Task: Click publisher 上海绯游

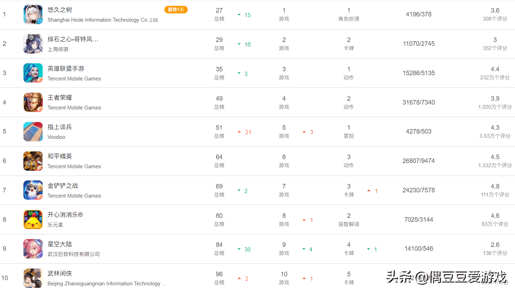Action: 58,49
